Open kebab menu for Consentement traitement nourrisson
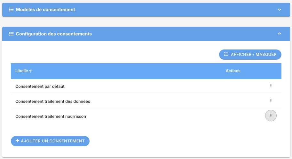292x159 pixels. (271, 116)
